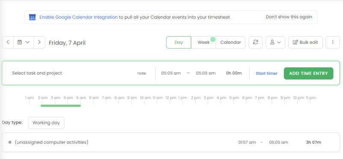Click the Friday, 7 April date heading
The width and height of the screenshot is (343, 159).
click(x=67, y=43)
